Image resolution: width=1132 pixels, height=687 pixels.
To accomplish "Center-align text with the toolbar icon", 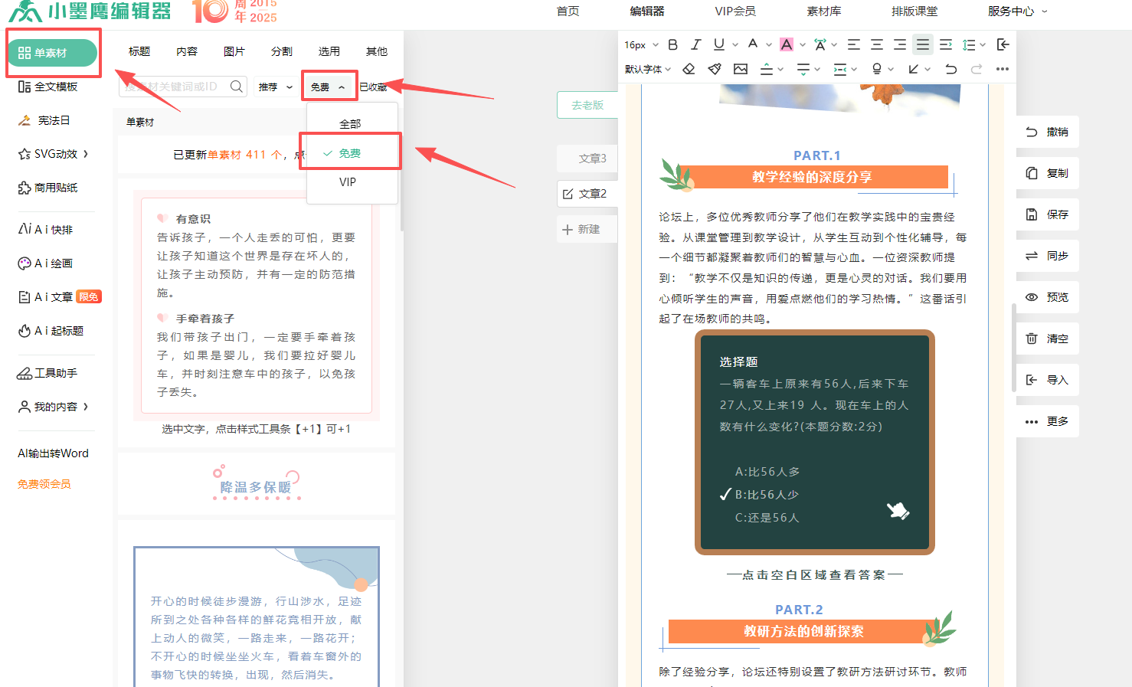I will [877, 45].
